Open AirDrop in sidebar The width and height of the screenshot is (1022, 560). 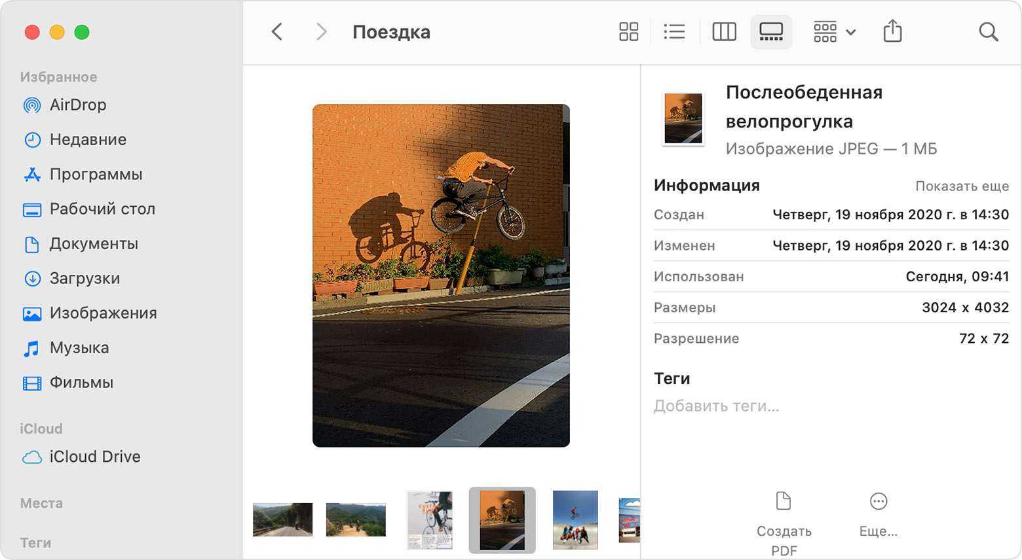[77, 105]
